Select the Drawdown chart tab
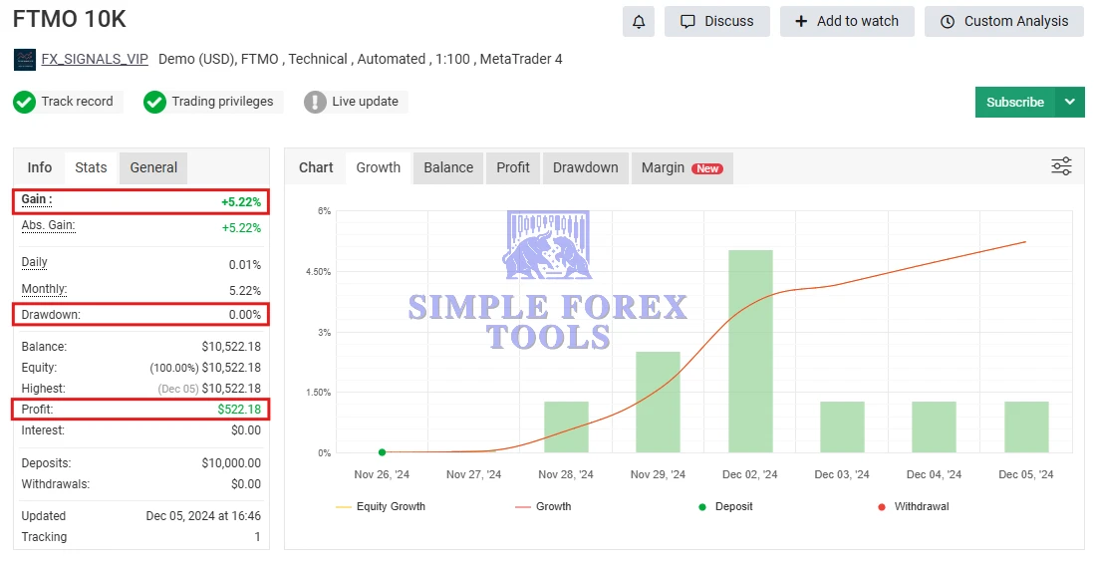Screen dimensions: 1094x564 coord(586,167)
